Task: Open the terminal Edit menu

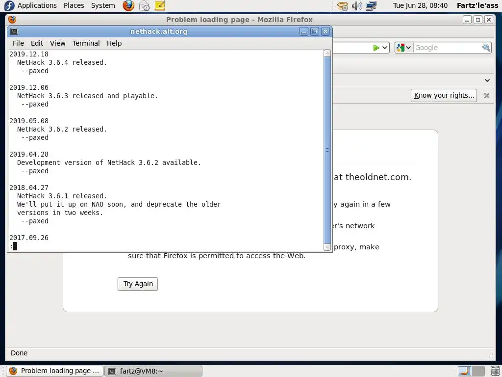Action: click(x=37, y=43)
